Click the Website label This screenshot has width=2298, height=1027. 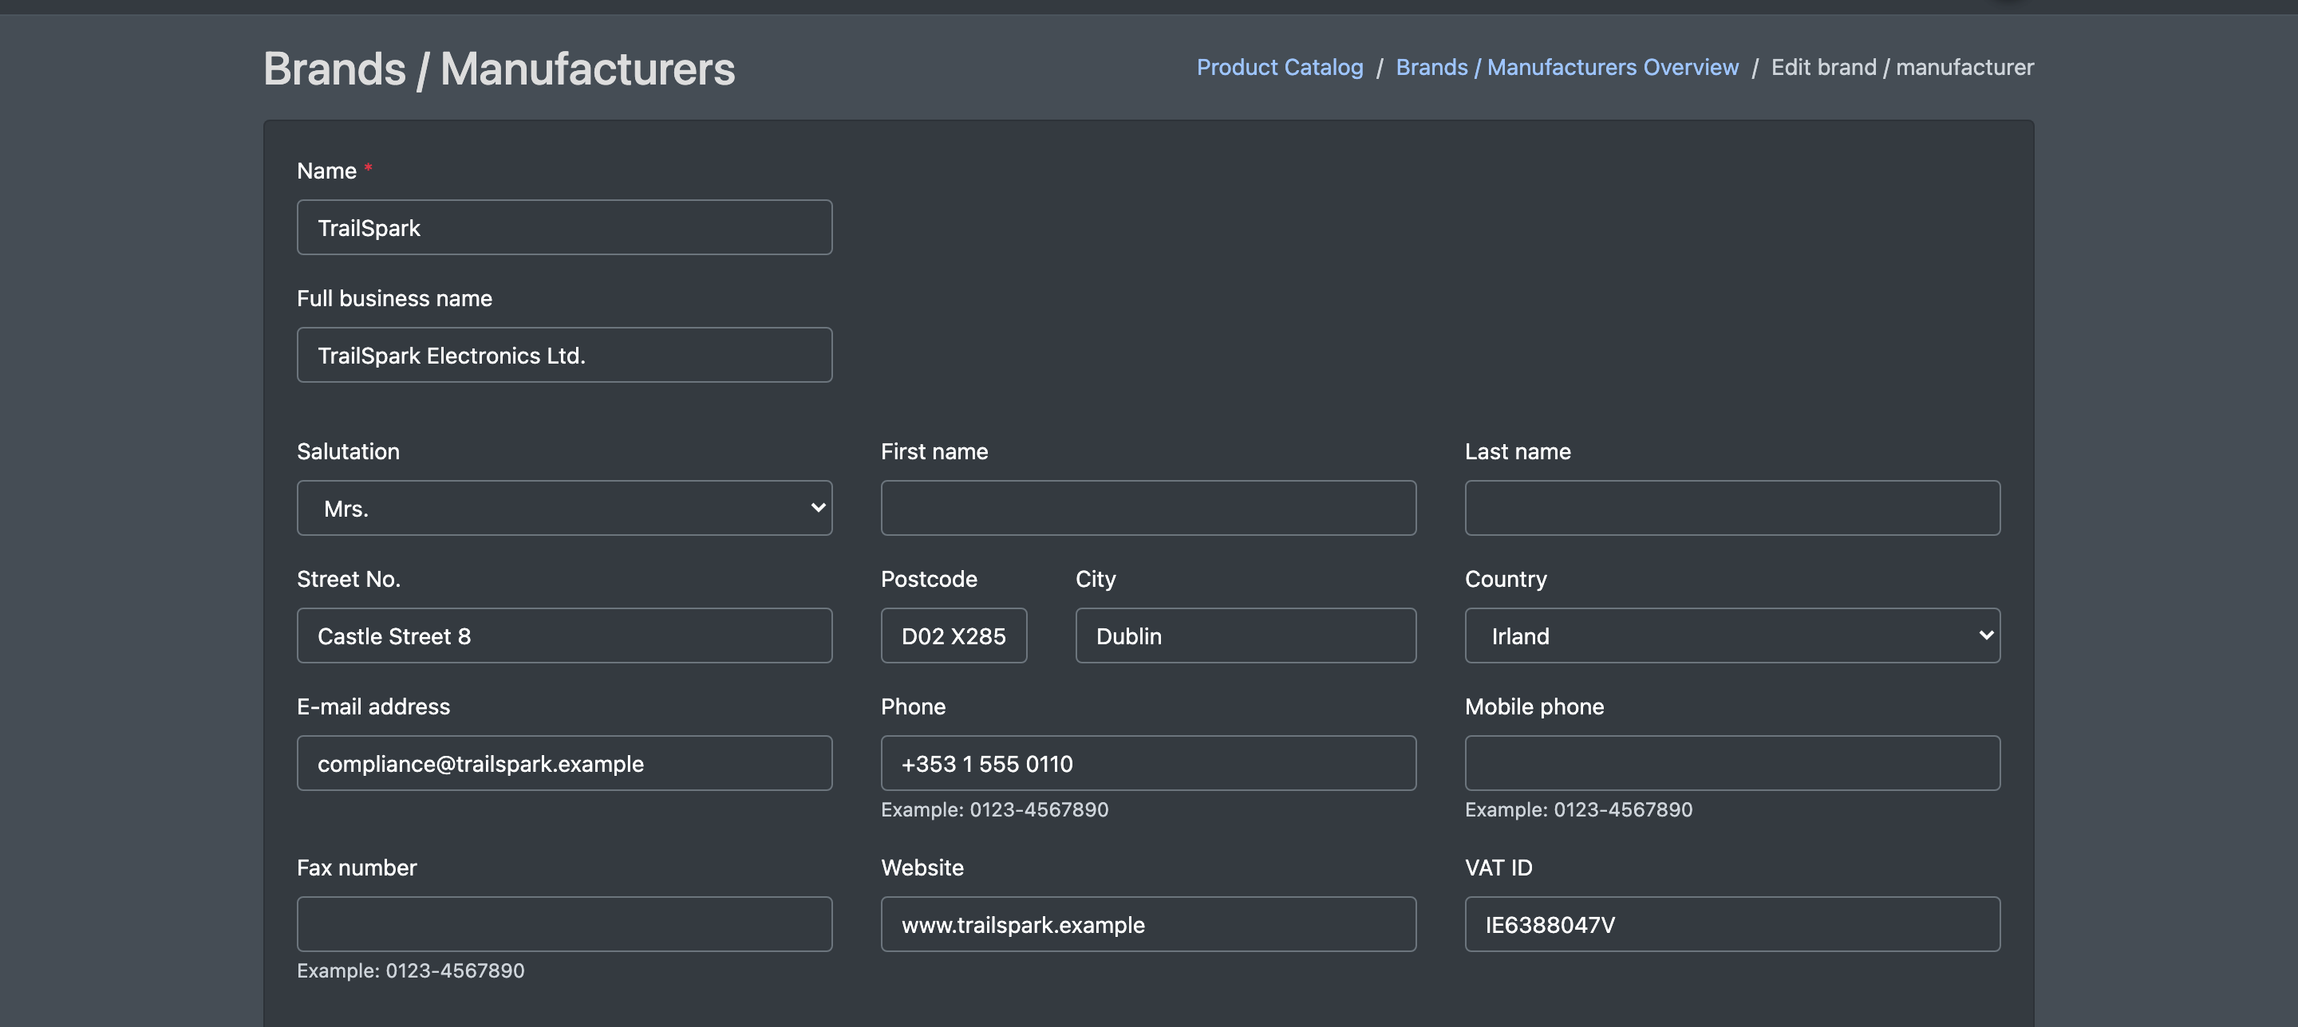click(x=922, y=868)
